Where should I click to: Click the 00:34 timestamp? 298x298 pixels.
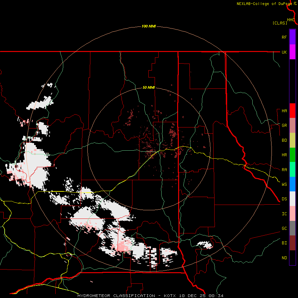[x=216, y=296]
